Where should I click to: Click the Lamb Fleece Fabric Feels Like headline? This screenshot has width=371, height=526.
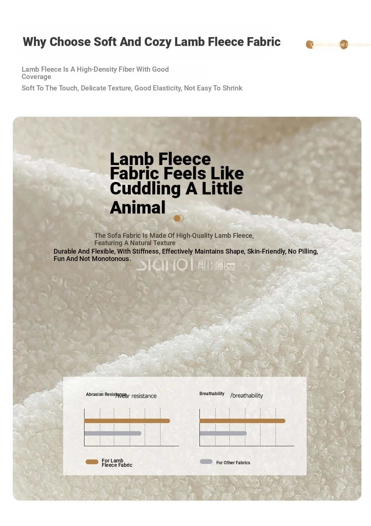click(177, 183)
